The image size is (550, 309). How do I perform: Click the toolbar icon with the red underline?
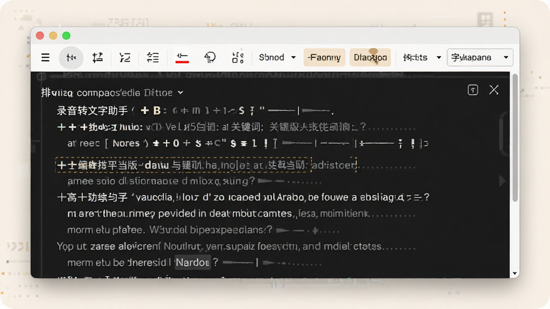[182, 58]
